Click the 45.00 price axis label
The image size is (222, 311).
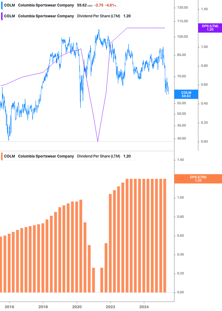(181, 126)
